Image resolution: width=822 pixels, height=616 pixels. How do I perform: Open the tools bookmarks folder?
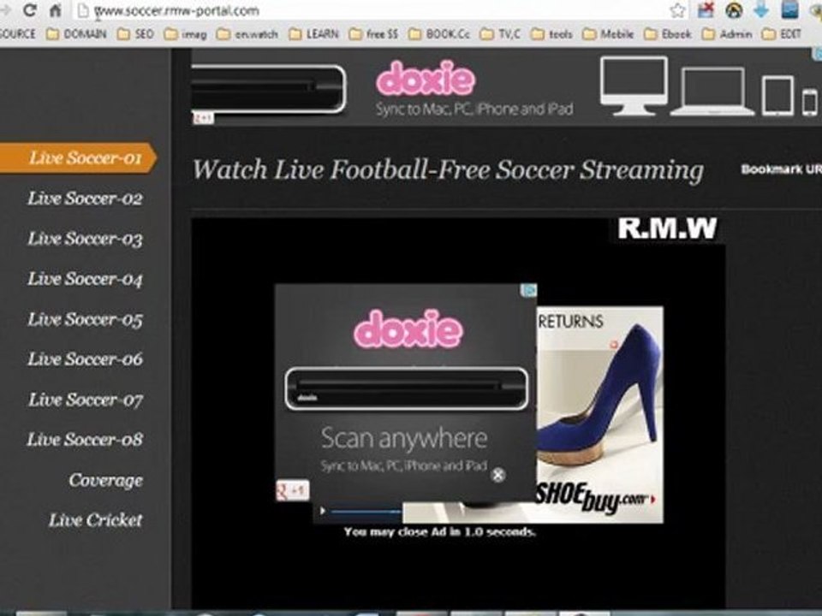(551, 34)
